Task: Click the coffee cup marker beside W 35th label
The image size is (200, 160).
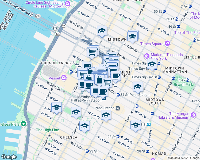Action: point(87,66)
